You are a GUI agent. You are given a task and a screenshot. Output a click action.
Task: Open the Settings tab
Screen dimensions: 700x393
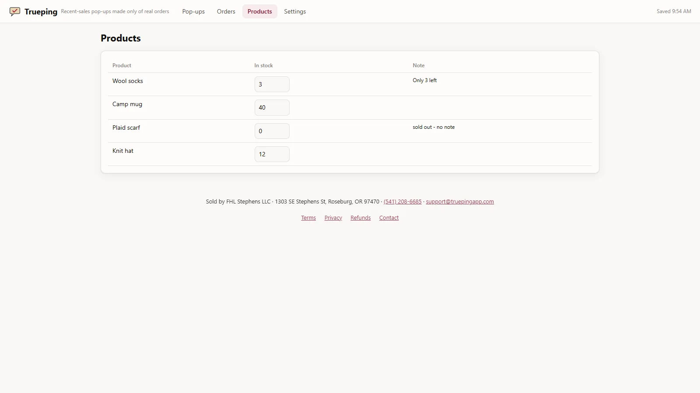[295, 11]
